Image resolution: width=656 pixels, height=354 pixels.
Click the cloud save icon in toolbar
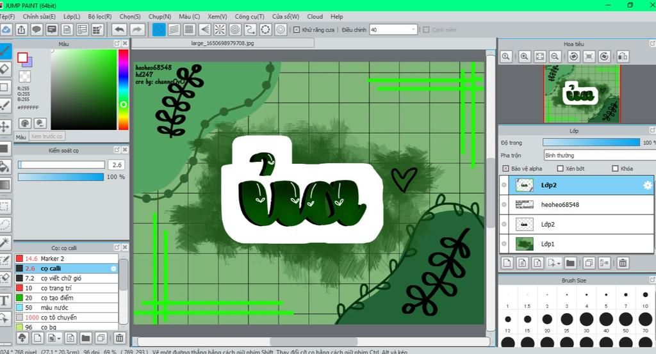(5, 29)
